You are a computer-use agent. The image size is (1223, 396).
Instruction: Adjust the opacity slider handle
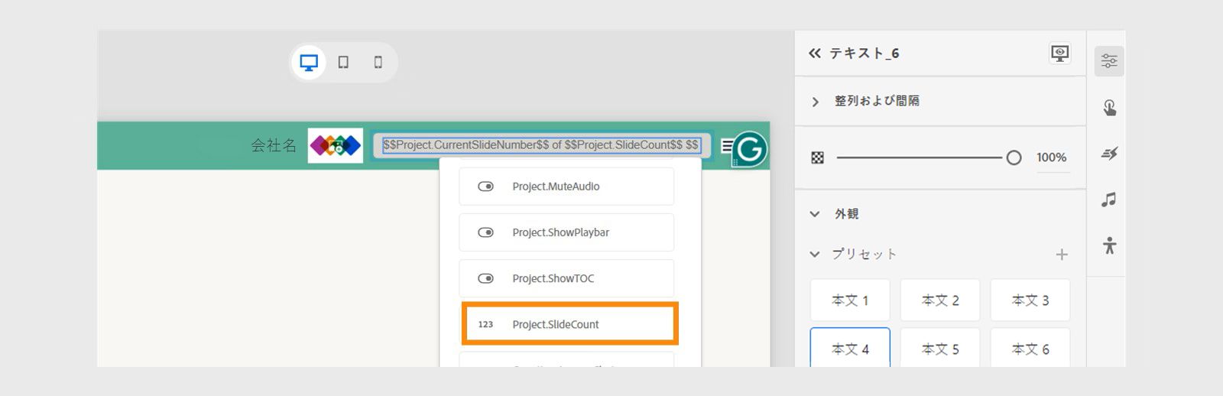coord(1014,157)
